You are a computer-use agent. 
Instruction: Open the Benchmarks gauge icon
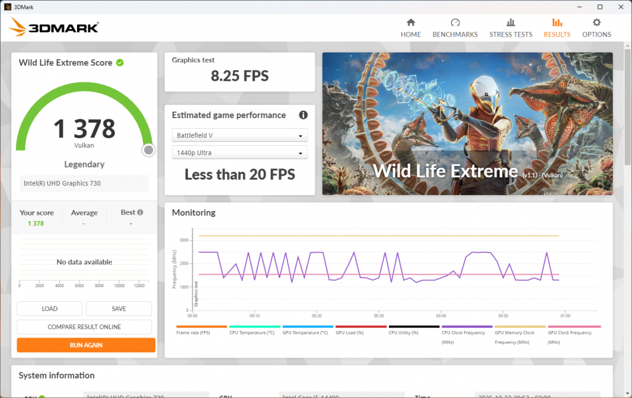(455, 23)
